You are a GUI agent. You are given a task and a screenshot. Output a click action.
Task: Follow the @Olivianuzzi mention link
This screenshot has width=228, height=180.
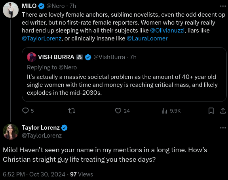pos(167,31)
